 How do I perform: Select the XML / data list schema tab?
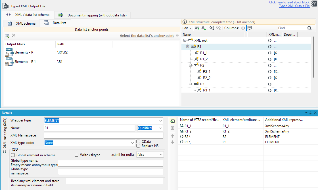pyautogui.click(x=28, y=15)
